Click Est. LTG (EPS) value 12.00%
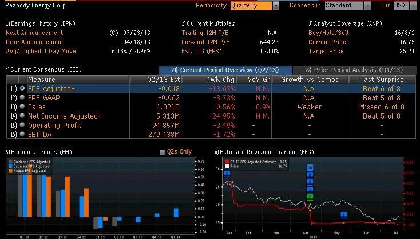The image size is (420, 239). (270, 51)
